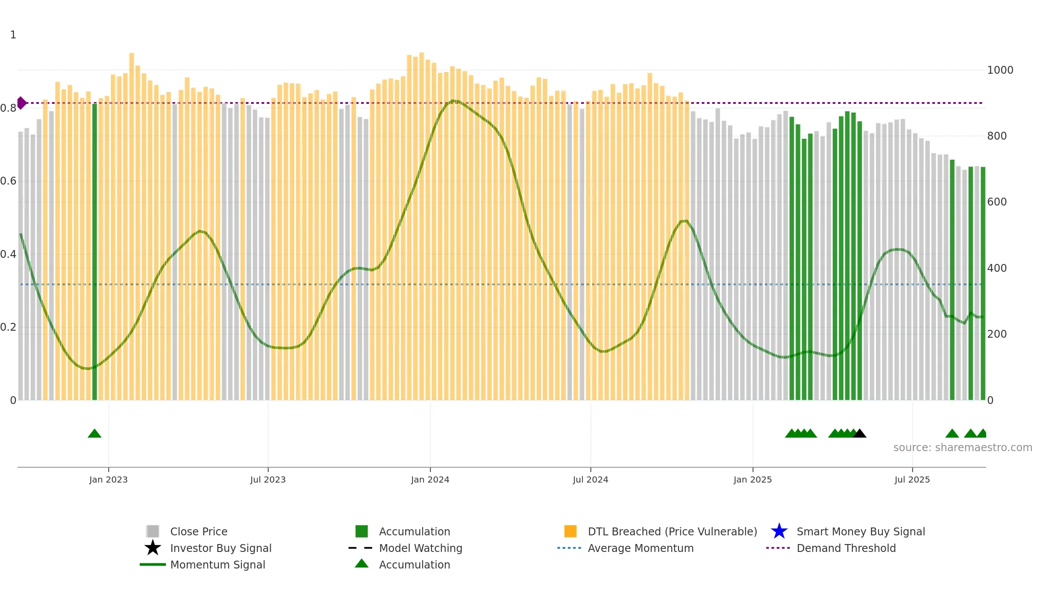Click the Close Price legend label
Viewport: 1048px width, 589px height.
tap(199, 531)
